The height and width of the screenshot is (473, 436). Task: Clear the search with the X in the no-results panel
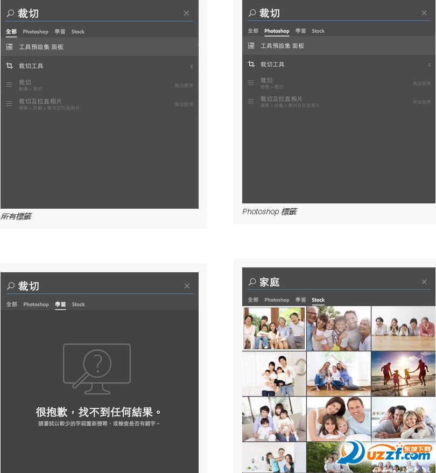click(187, 286)
